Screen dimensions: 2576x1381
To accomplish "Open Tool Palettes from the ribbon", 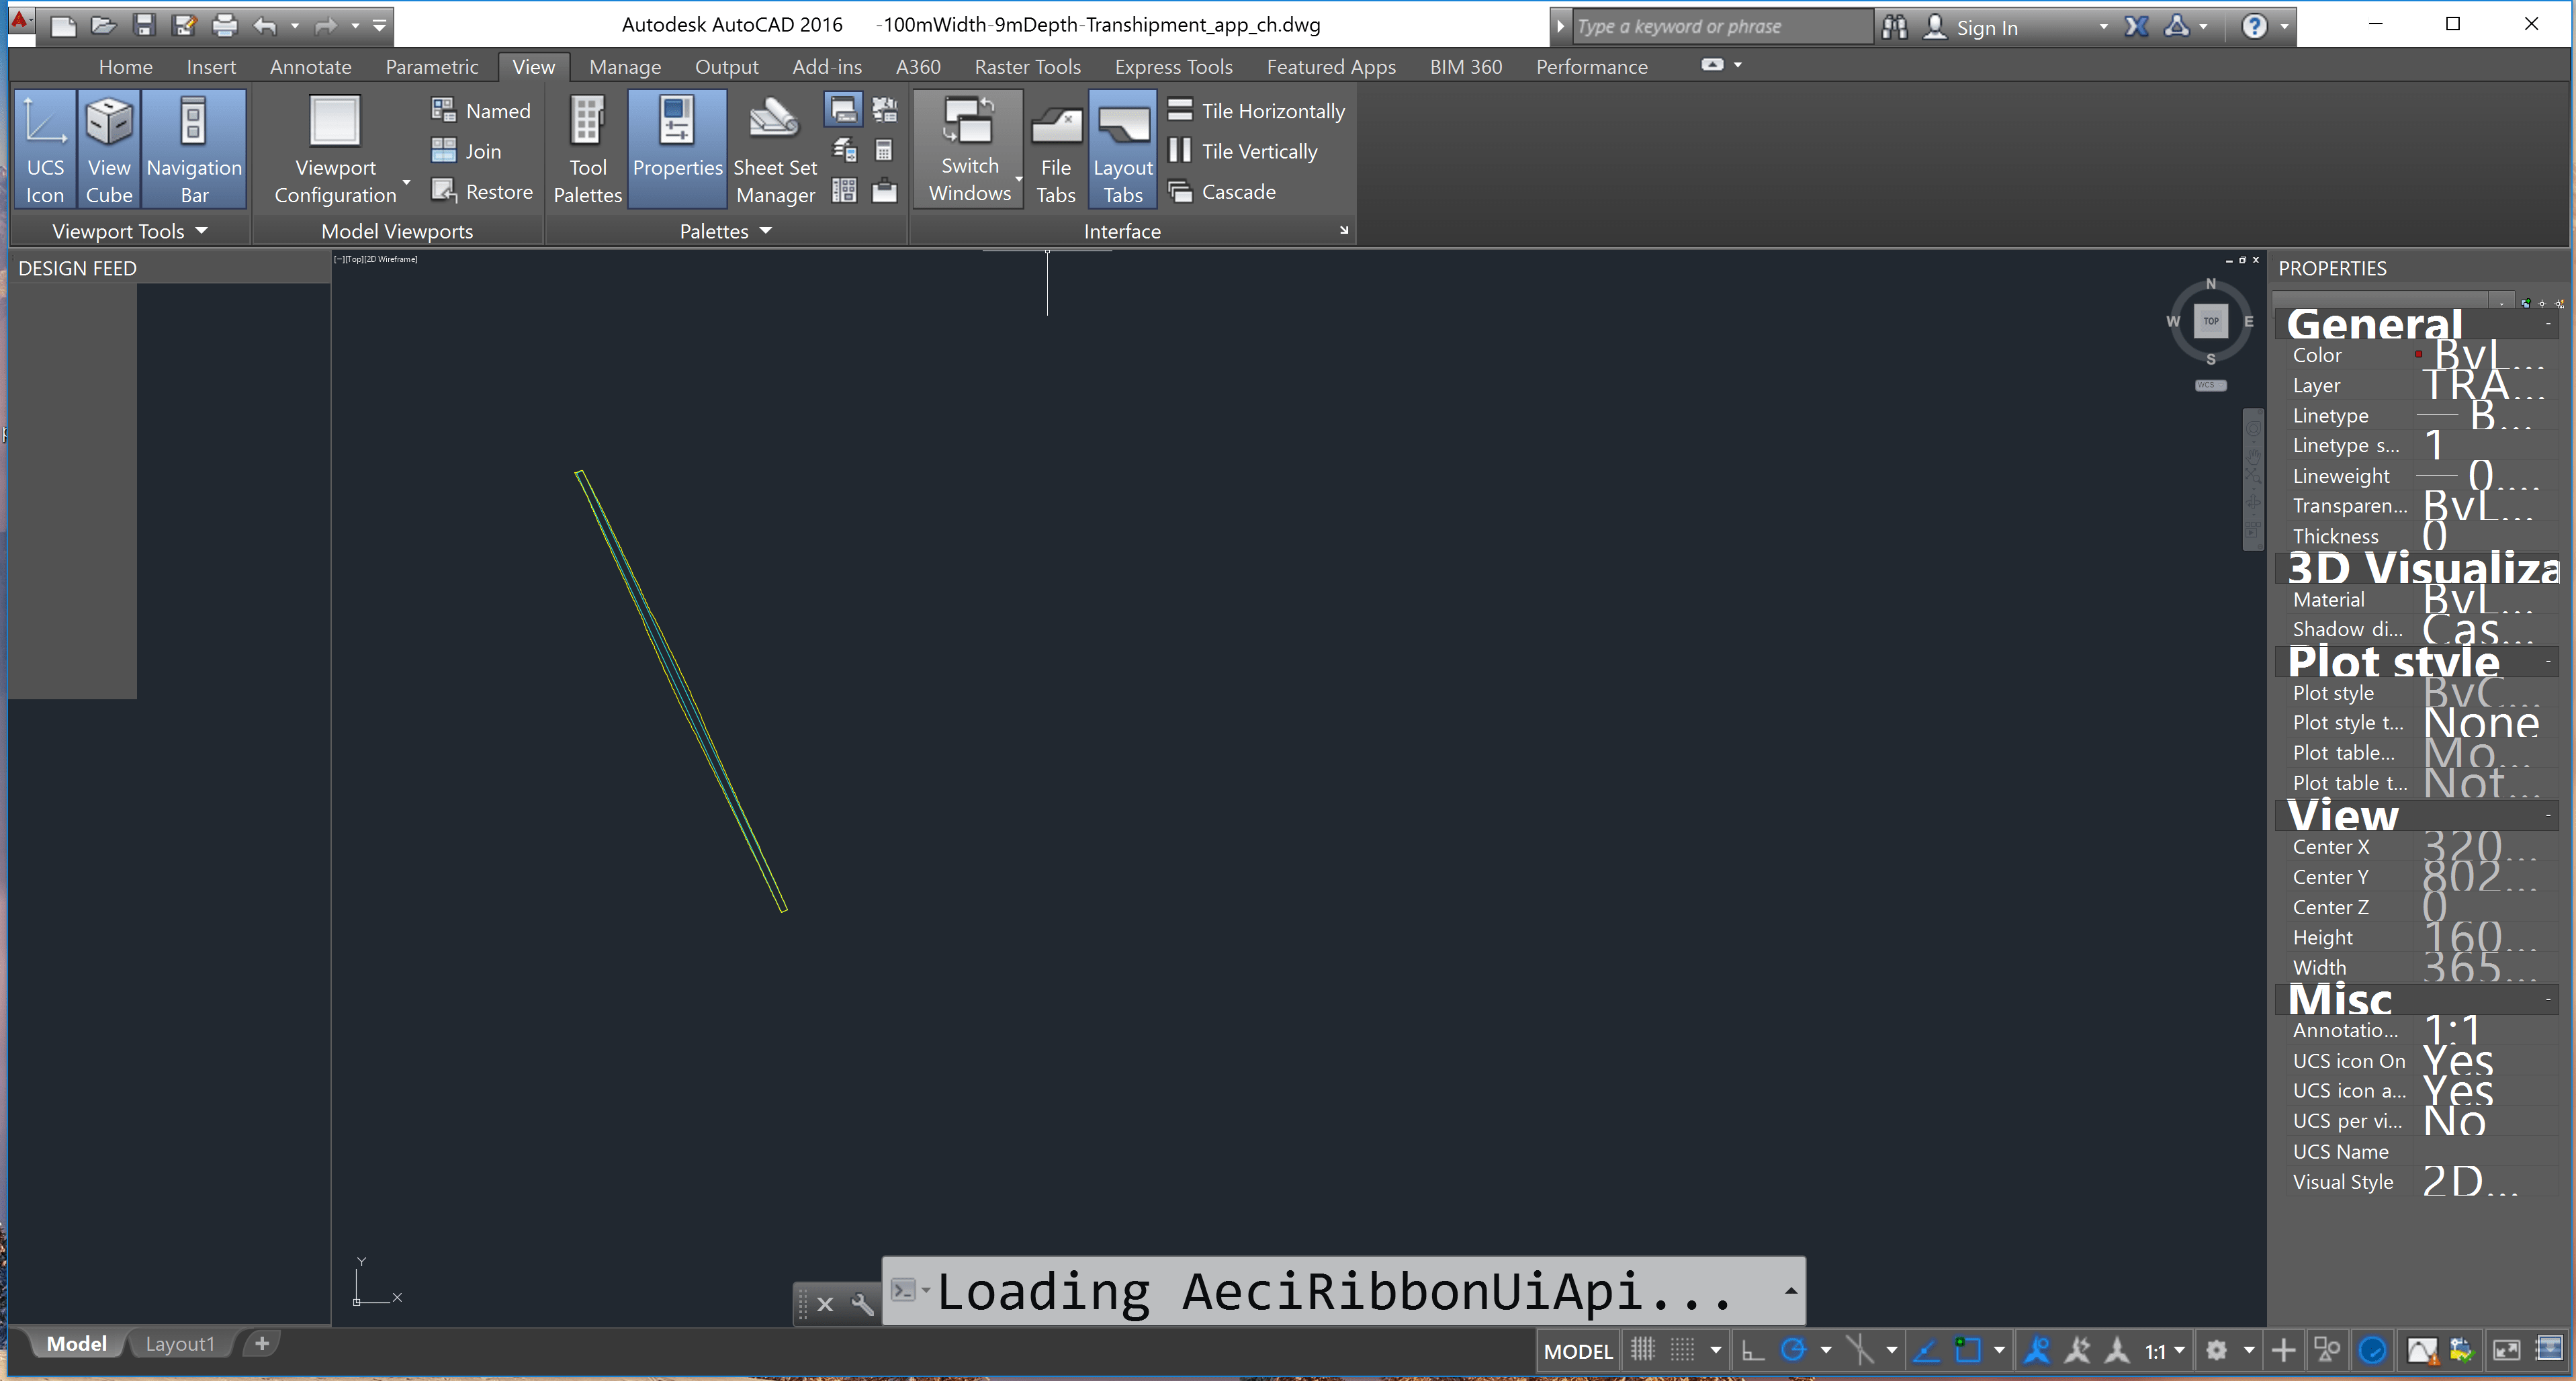I will click(x=587, y=149).
